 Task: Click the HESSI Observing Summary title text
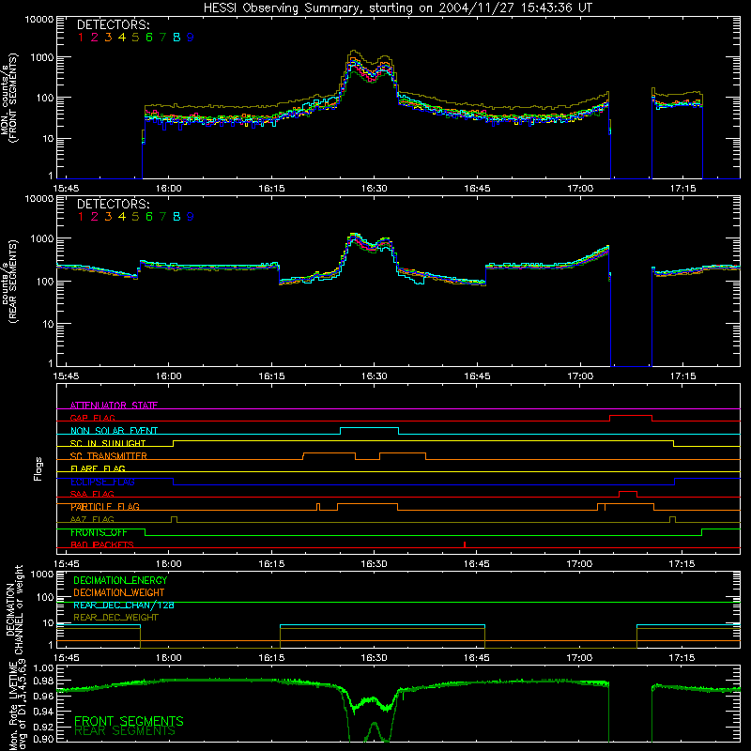pyautogui.click(x=398, y=8)
